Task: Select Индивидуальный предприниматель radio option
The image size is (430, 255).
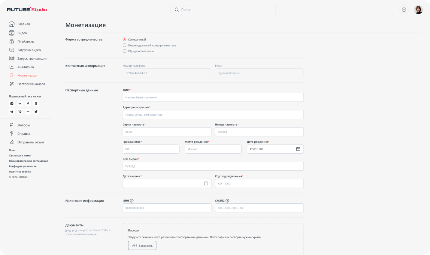Action: pos(125,45)
